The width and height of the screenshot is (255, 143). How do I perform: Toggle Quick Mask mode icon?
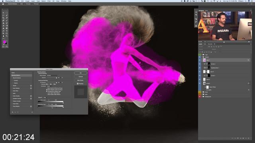4,47
